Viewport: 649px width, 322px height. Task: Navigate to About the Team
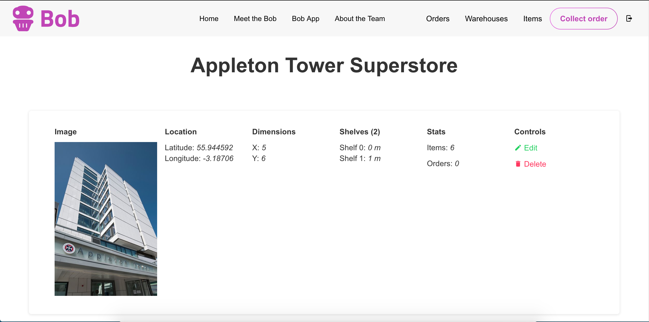[x=360, y=19]
